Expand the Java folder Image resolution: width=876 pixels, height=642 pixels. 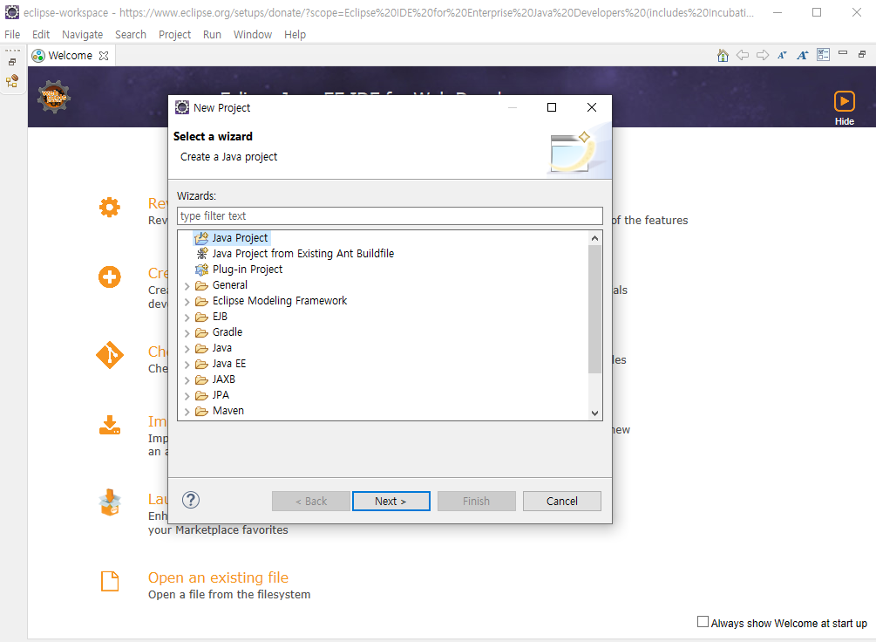[x=187, y=348]
